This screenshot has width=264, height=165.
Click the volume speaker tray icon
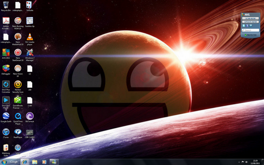pos(247,162)
